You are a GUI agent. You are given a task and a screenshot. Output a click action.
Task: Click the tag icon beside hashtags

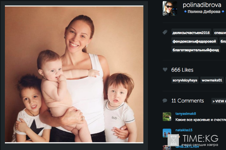coord(165,32)
